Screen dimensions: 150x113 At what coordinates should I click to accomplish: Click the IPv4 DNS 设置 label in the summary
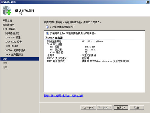point(55,44)
